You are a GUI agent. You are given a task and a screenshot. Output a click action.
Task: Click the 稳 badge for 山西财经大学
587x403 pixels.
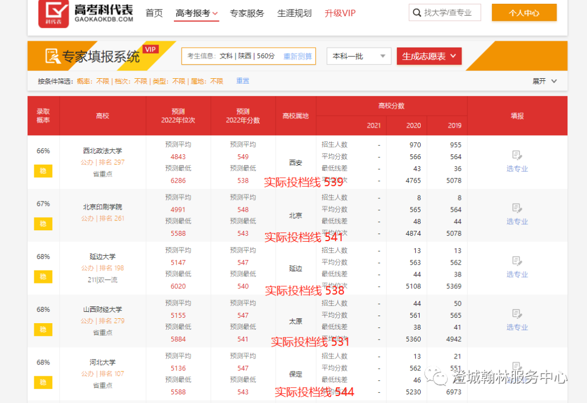tap(43, 330)
